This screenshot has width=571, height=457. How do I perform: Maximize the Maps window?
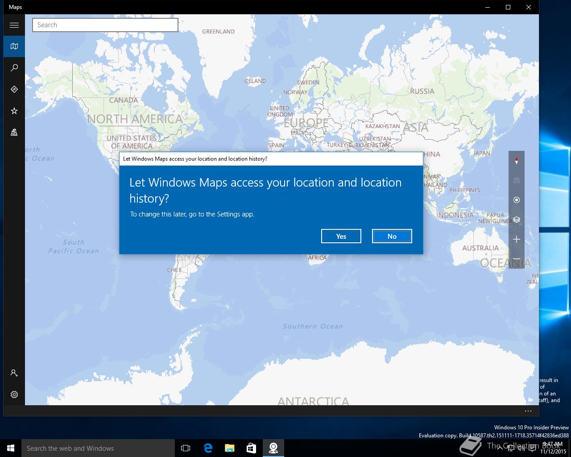click(x=508, y=7)
